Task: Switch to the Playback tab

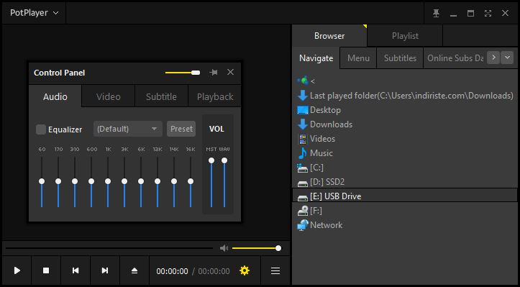Action: tap(215, 97)
